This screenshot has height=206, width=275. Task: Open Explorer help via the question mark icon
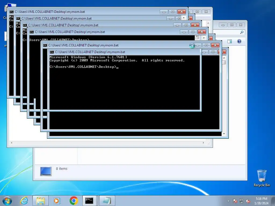[x=239, y=41]
